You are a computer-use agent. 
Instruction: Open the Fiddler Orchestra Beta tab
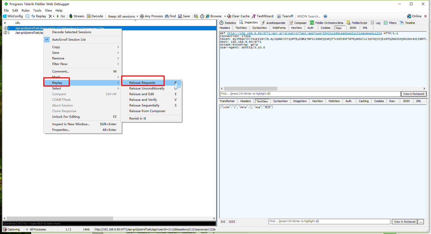coord(327,23)
